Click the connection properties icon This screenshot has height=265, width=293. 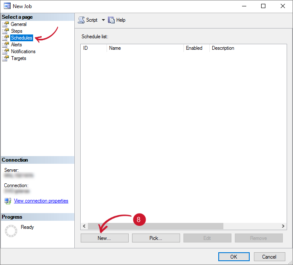(8, 201)
